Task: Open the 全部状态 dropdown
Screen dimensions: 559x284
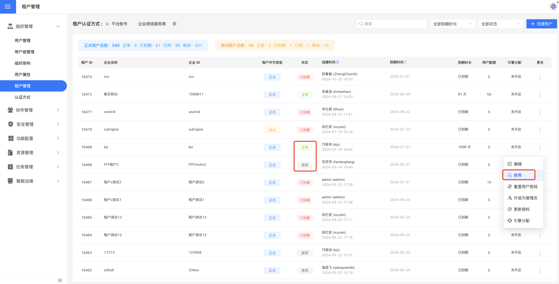Action: pos(501,24)
